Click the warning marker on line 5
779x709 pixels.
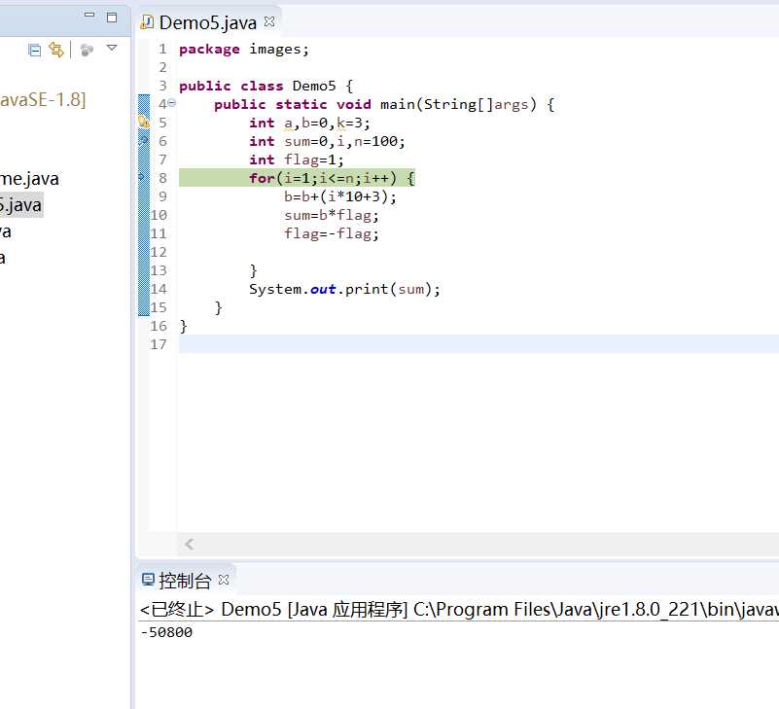click(144, 122)
